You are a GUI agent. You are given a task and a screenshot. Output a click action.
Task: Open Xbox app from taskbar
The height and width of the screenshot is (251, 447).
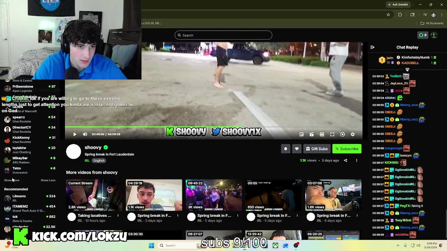276,245
